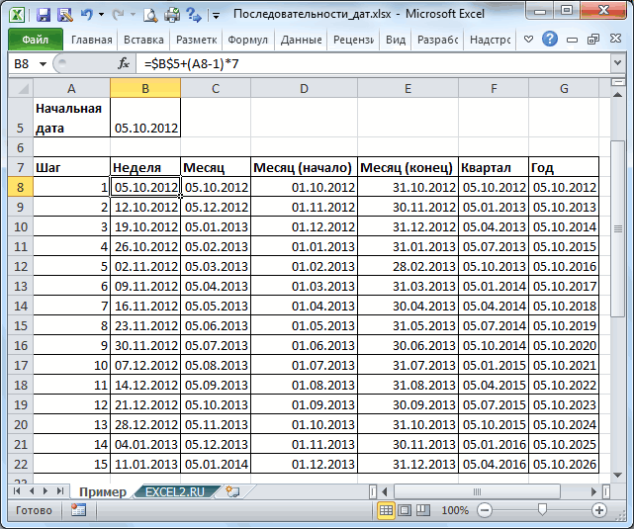This screenshot has height=529, width=634.
Task: Click the horizontal scrollbar thumb
Action: (477, 491)
